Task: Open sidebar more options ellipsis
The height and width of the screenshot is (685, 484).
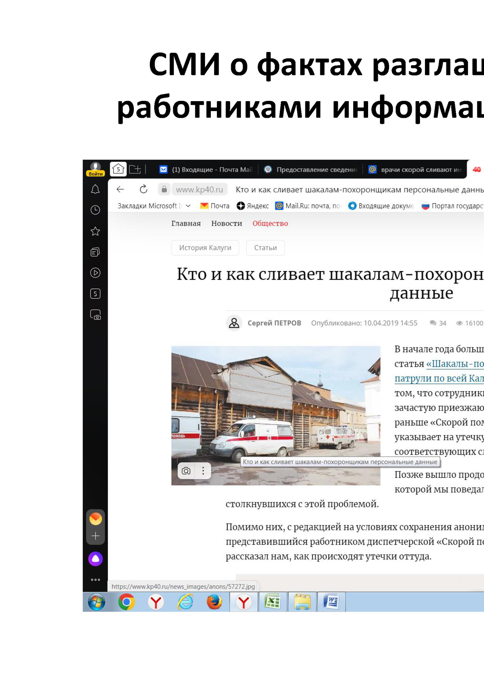Action: coord(95,580)
